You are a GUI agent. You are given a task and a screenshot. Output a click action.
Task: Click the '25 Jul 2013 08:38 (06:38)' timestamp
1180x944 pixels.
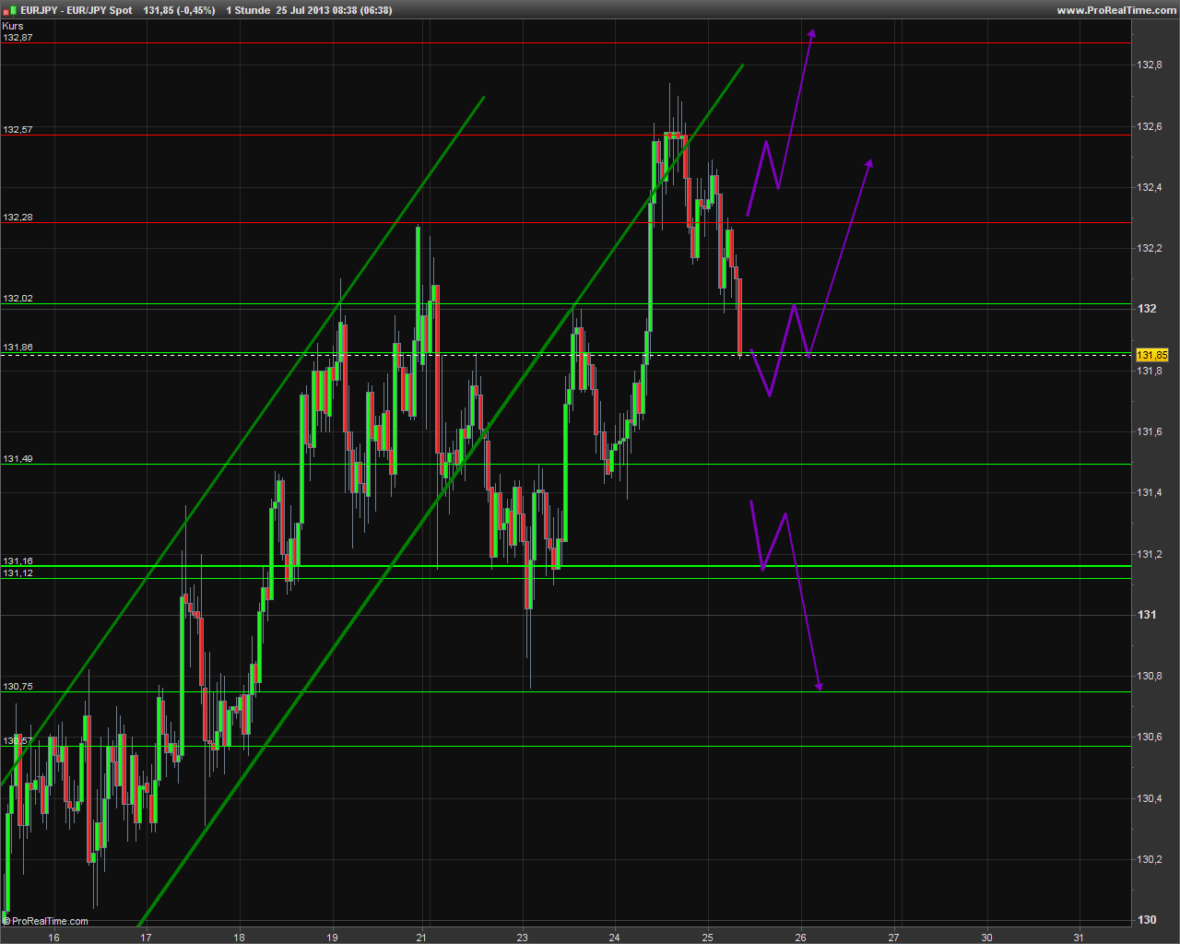(x=334, y=10)
